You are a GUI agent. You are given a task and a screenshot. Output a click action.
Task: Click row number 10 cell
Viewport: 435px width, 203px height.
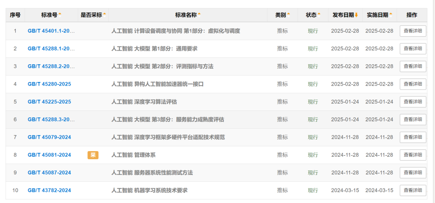pos(15,191)
